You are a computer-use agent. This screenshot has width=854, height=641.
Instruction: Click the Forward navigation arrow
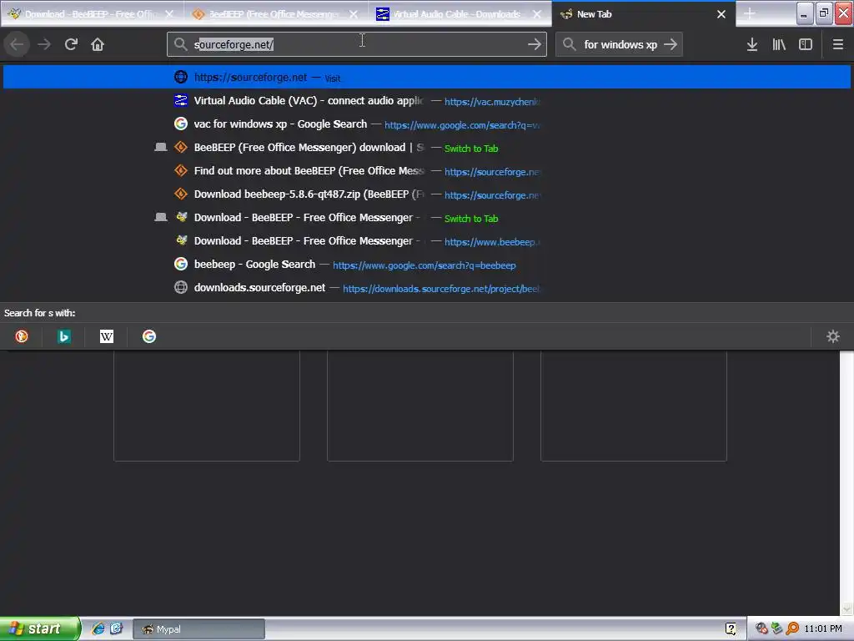(44, 44)
